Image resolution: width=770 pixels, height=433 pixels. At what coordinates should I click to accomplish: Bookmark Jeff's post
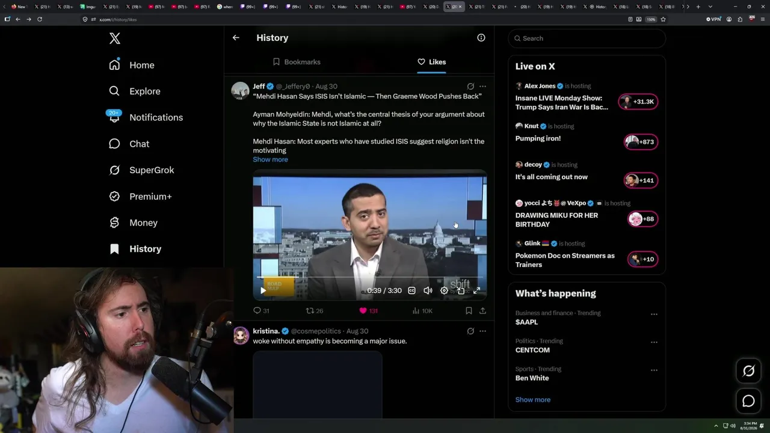469,311
